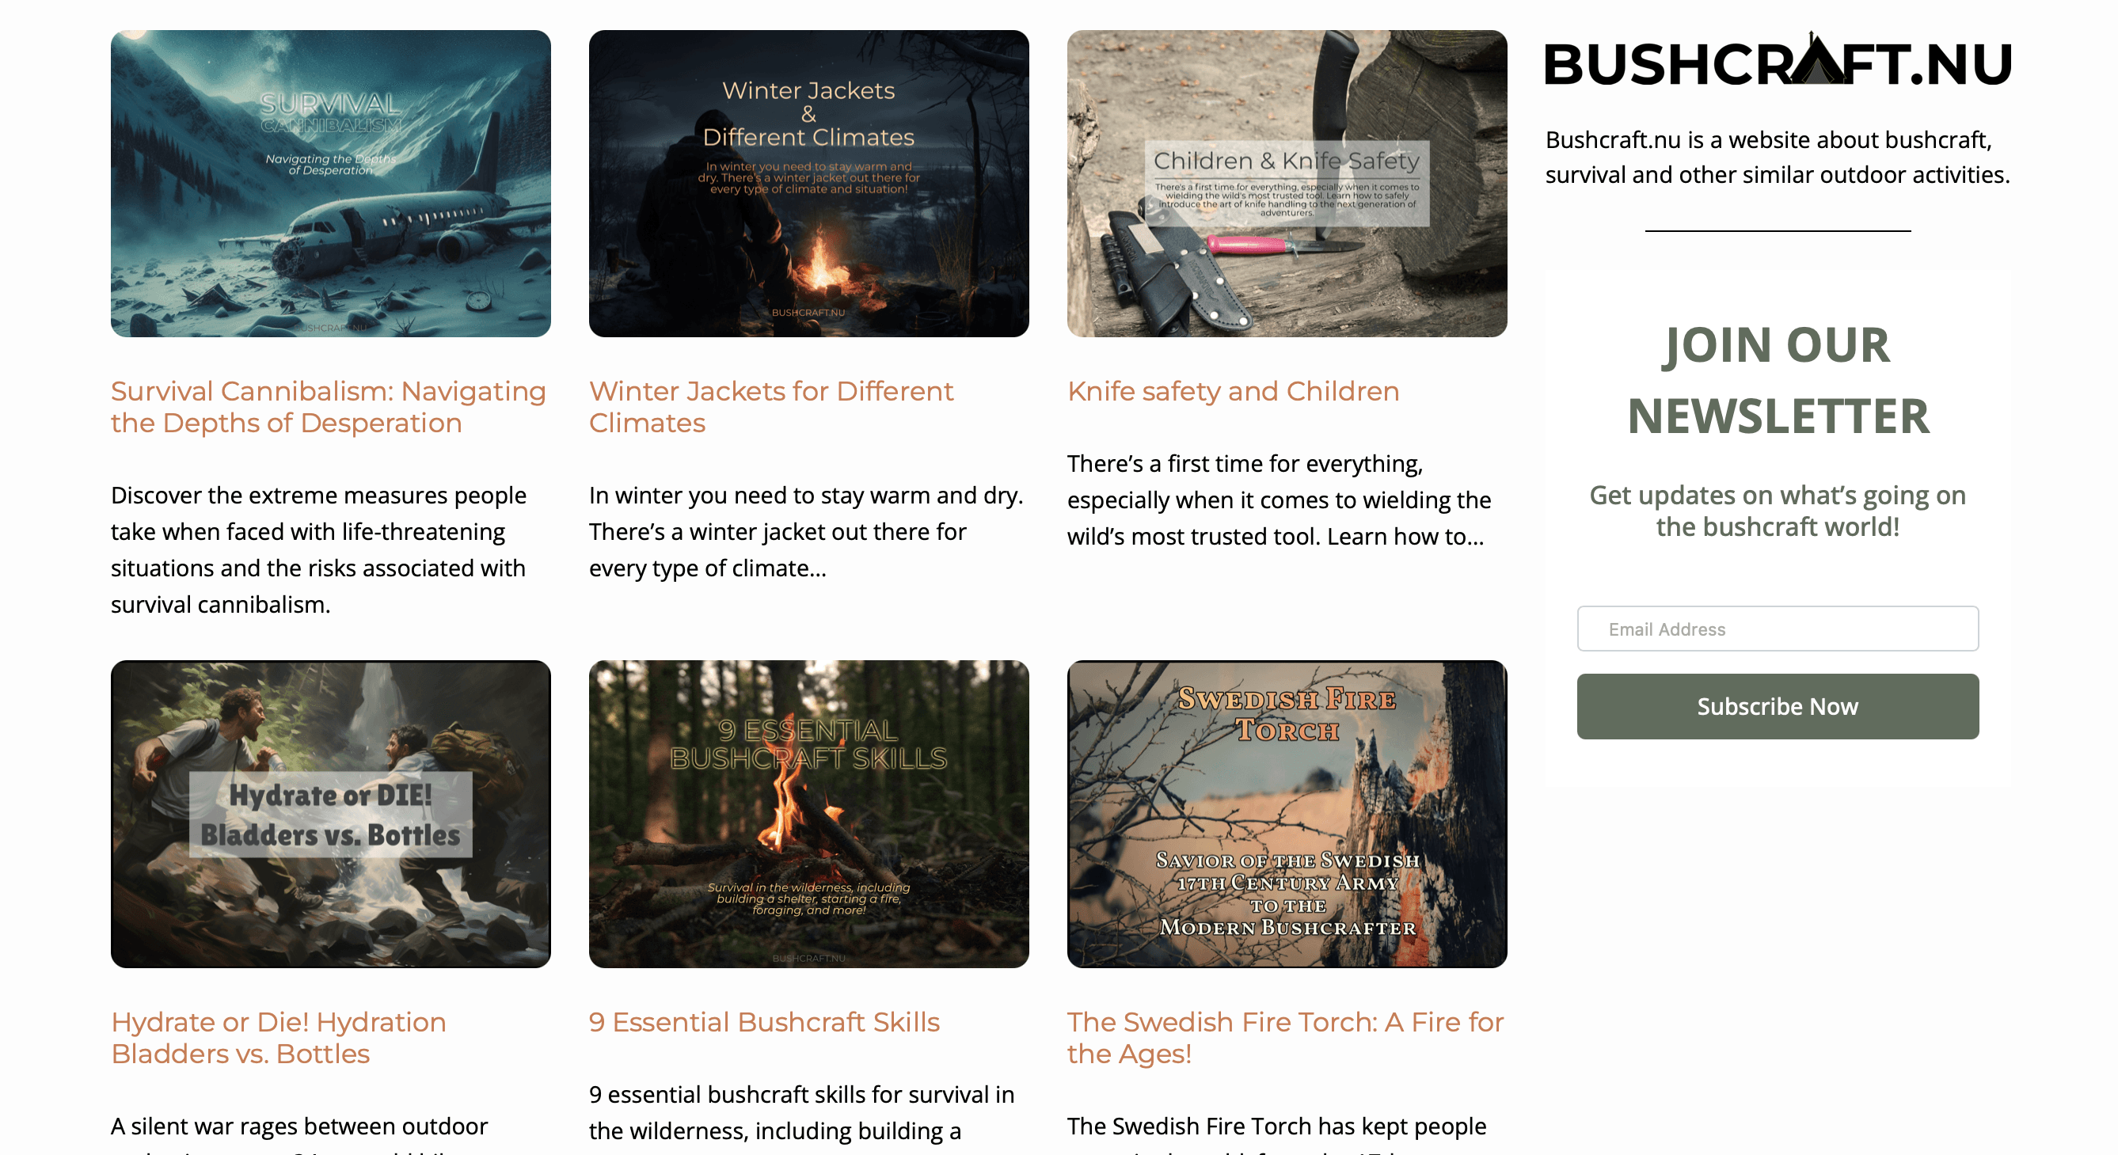Click the bushcraft updates subtitle text
This screenshot has height=1155, width=2118.
[x=1778, y=511]
